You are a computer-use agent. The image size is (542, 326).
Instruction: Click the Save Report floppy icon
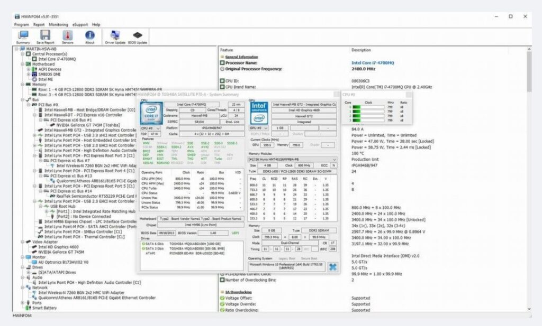[46, 36]
